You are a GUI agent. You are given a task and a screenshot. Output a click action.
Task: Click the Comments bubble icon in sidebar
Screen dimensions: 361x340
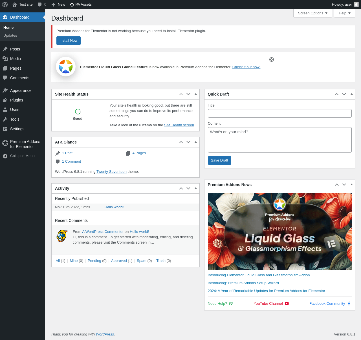5,78
